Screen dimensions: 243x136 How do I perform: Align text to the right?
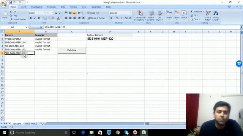coord(74,18)
